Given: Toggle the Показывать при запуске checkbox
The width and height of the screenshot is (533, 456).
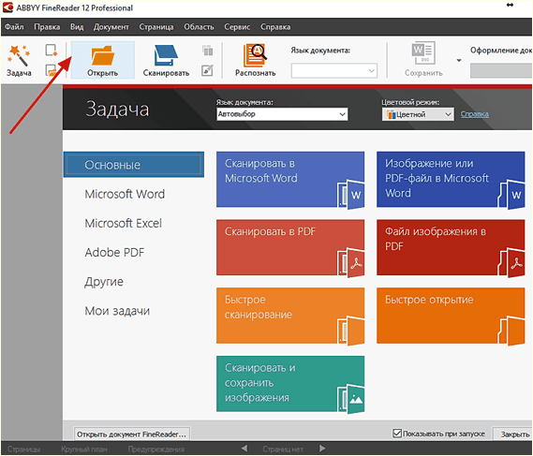Looking at the screenshot, I should (397, 434).
